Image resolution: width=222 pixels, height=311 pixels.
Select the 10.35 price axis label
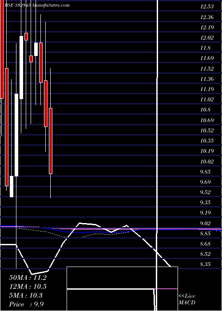click(x=207, y=141)
